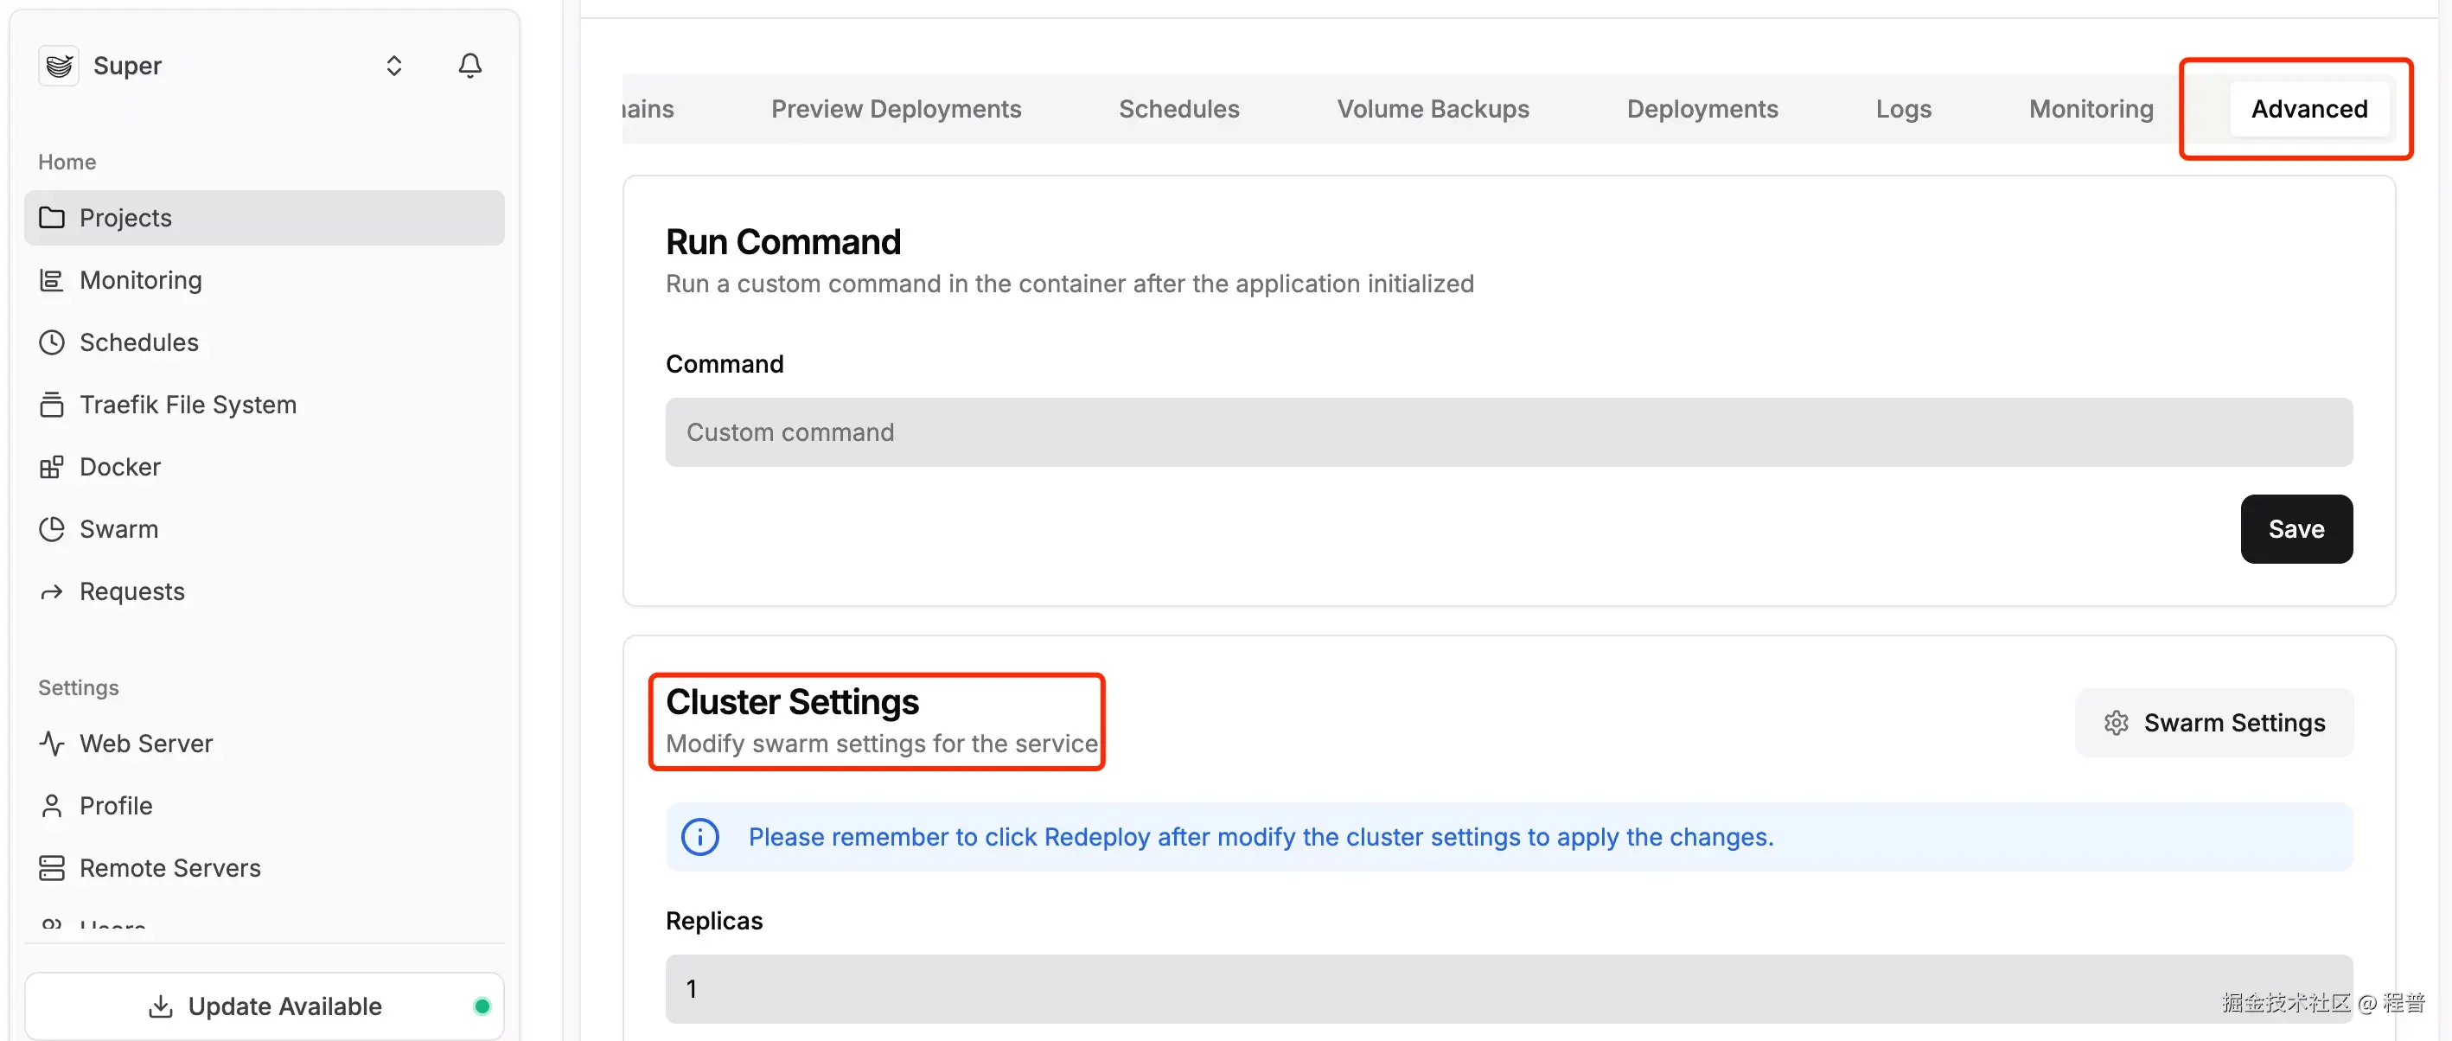Open Traefik File System page
Viewport: 2452px width, 1041px height.
pos(188,405)
